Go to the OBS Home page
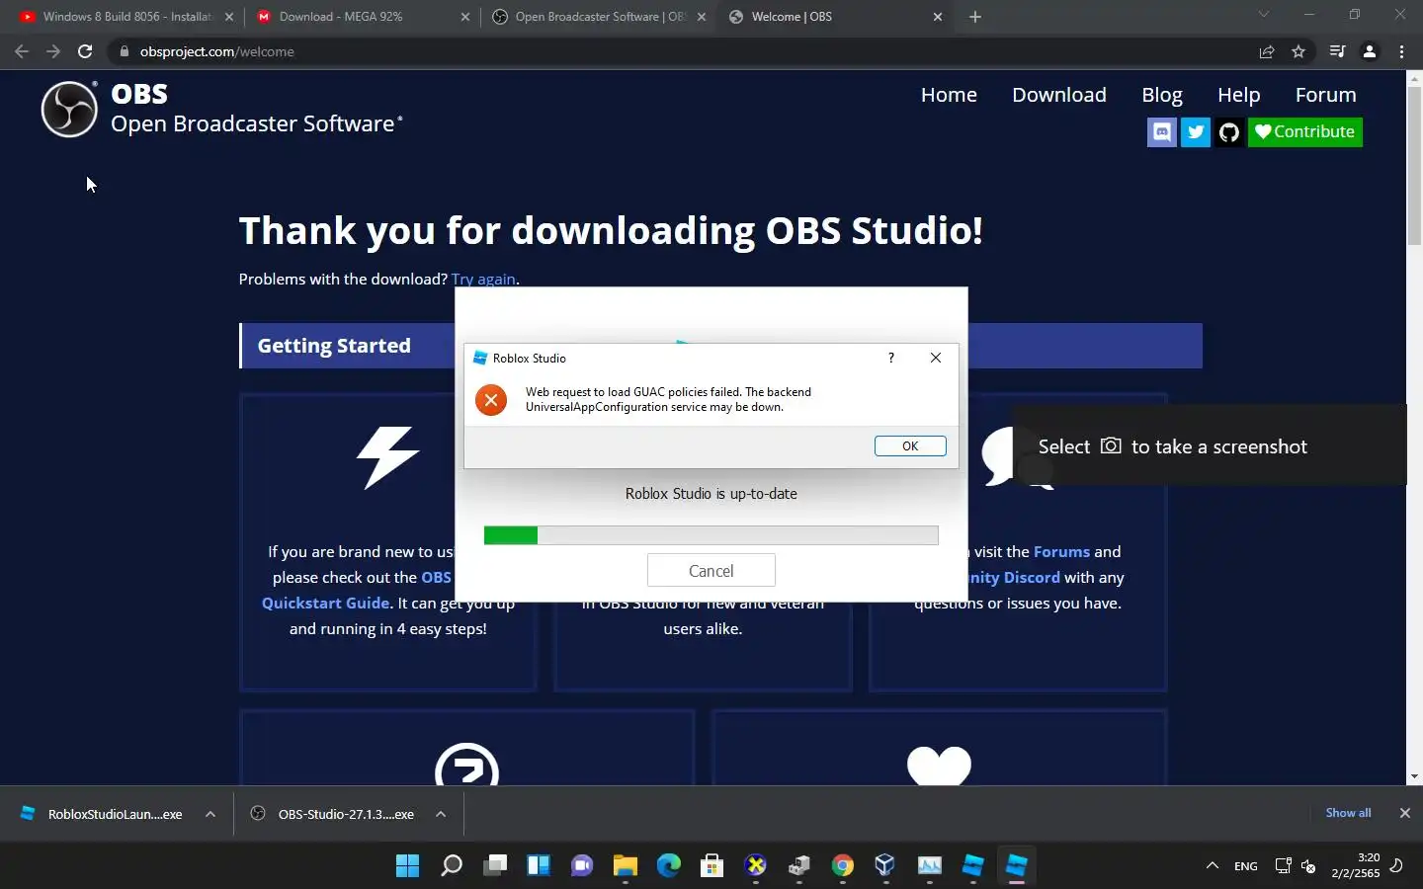The image size is (1423, 889). (x=949, y=95)
